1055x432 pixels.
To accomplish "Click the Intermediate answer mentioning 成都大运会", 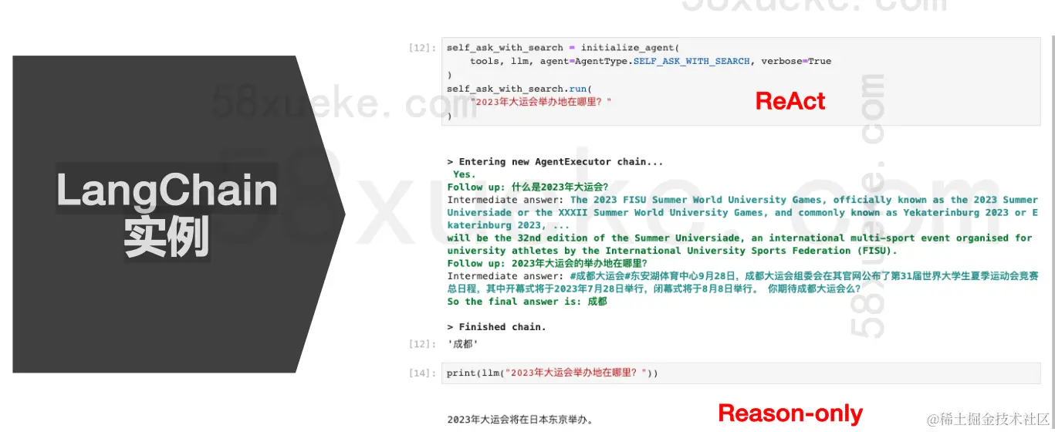I will (x=742, y=282).
